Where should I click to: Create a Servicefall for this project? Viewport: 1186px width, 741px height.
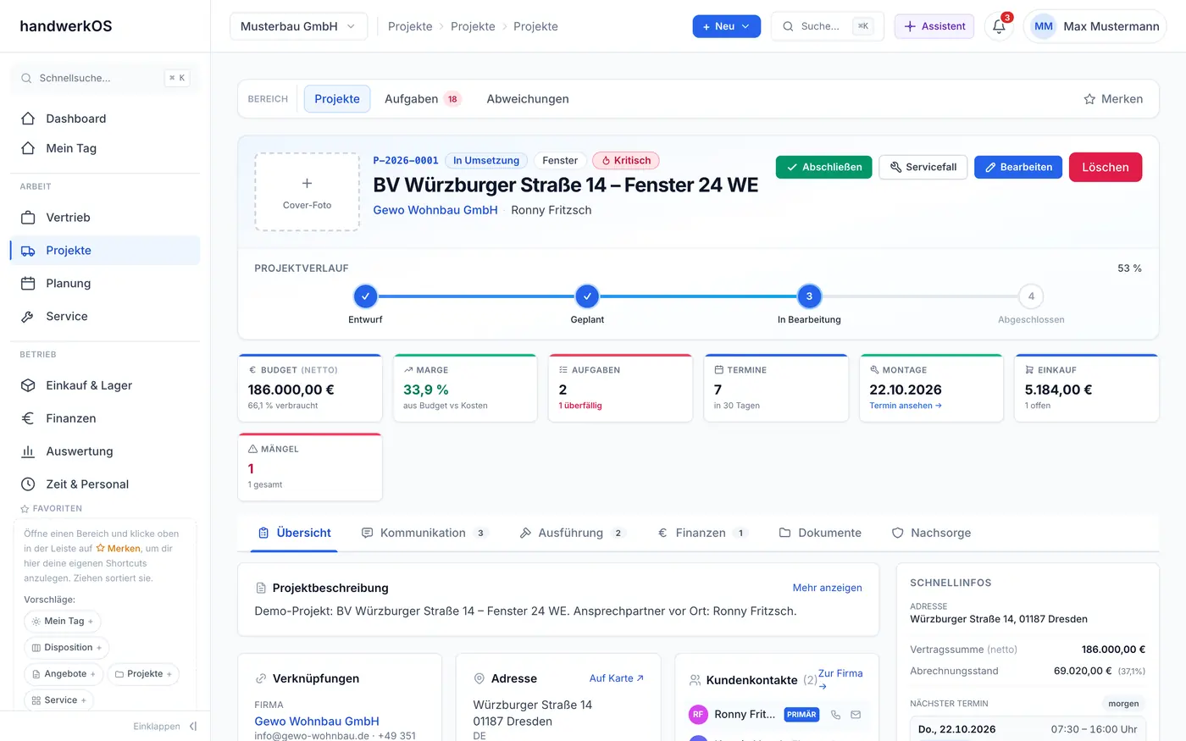[x=923, y=167]
